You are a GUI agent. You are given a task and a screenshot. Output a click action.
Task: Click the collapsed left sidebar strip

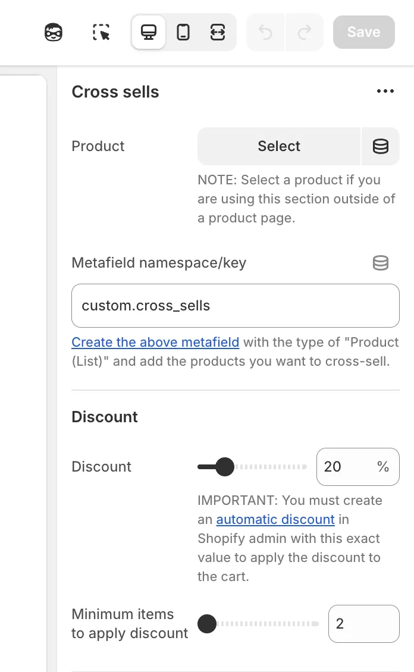pyautogui.click(x=24, y=357)
